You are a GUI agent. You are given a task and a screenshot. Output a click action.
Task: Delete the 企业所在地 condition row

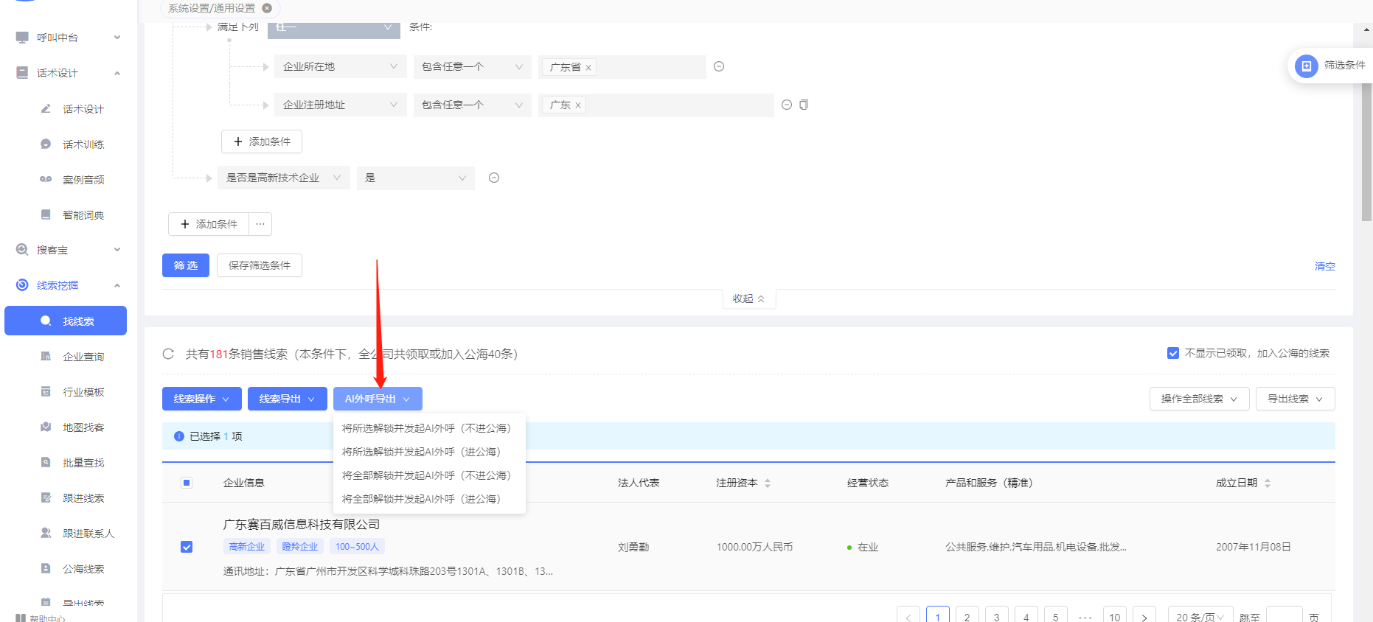719,66
